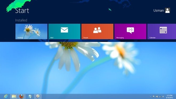Open the Desktop tile

coord(31,31)
